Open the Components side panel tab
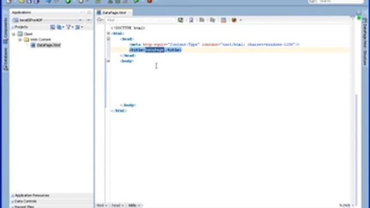The height and width of the screenshot is (208, 370). coord(5,31)
